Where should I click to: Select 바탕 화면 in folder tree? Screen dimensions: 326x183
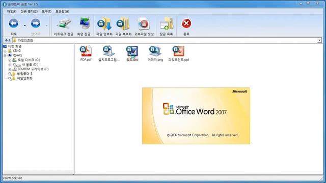[15, 46]
